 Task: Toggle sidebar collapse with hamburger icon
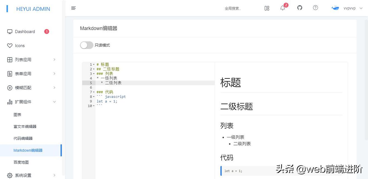pos(73,8)
